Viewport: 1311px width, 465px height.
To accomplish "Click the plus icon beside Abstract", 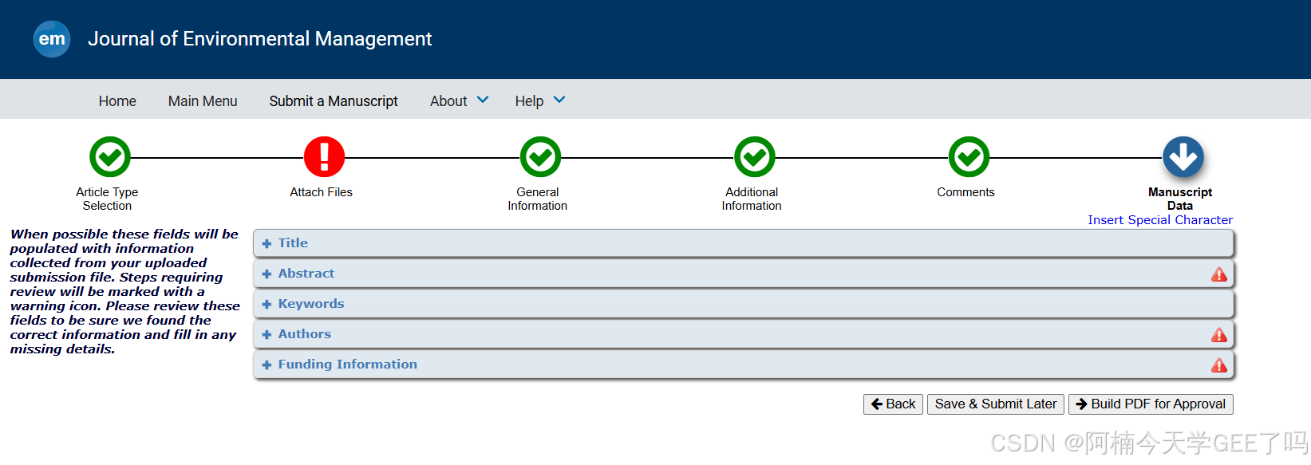I will pyautogui.click(x=267, y=274).
